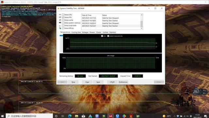Open the CPUID panel button
This screenshot has width=209, height=118.
(x=112, y=82)
